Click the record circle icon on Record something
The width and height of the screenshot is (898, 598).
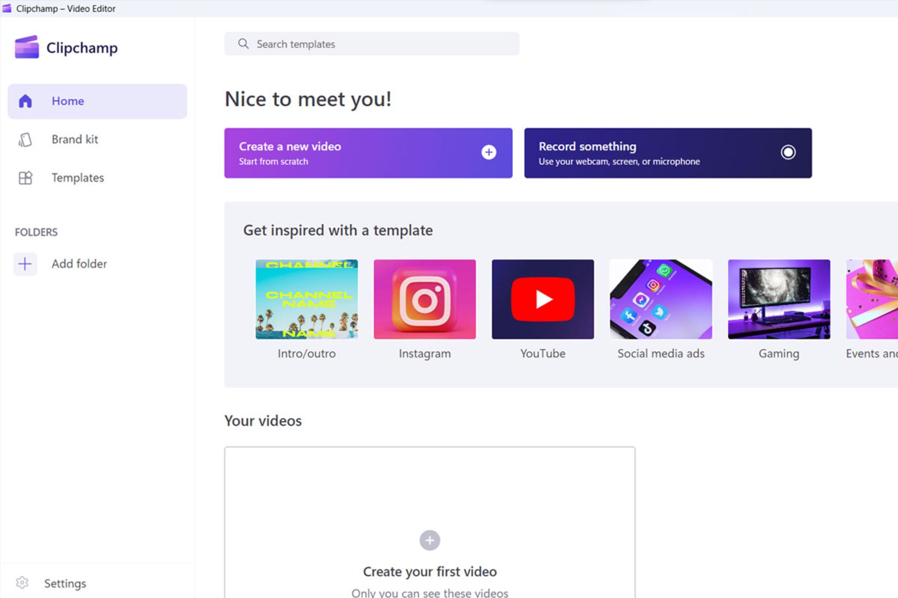point(788,152)
